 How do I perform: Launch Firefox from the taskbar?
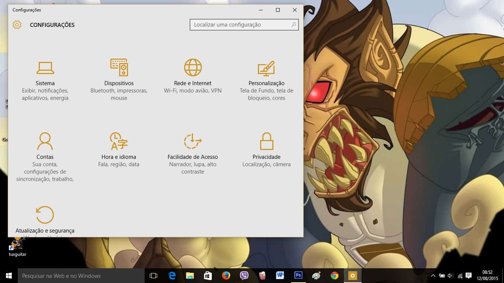[225, 276]
